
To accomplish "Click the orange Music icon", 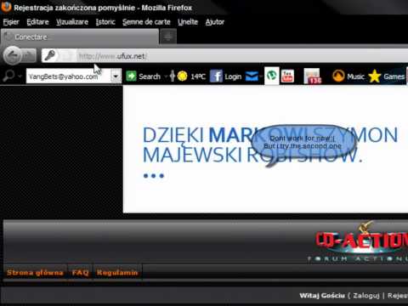I will point(338,76).
